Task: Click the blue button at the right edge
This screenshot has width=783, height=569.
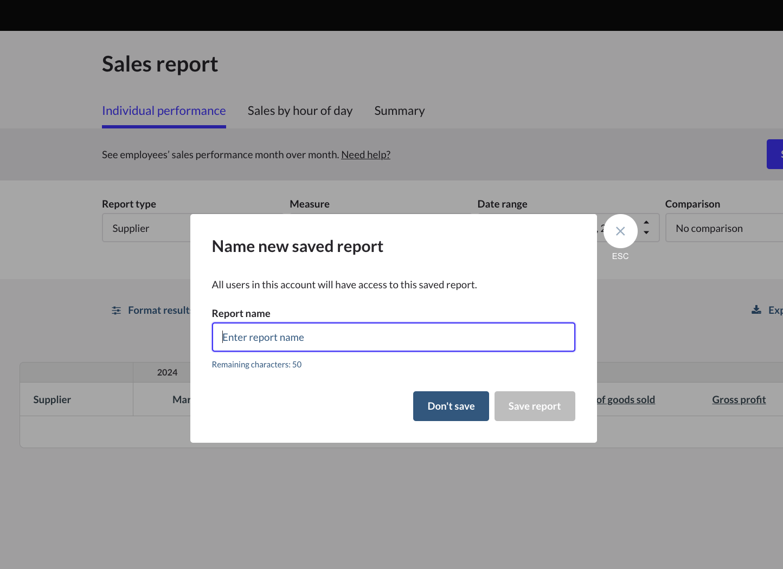Action: [x=775, y=154]
